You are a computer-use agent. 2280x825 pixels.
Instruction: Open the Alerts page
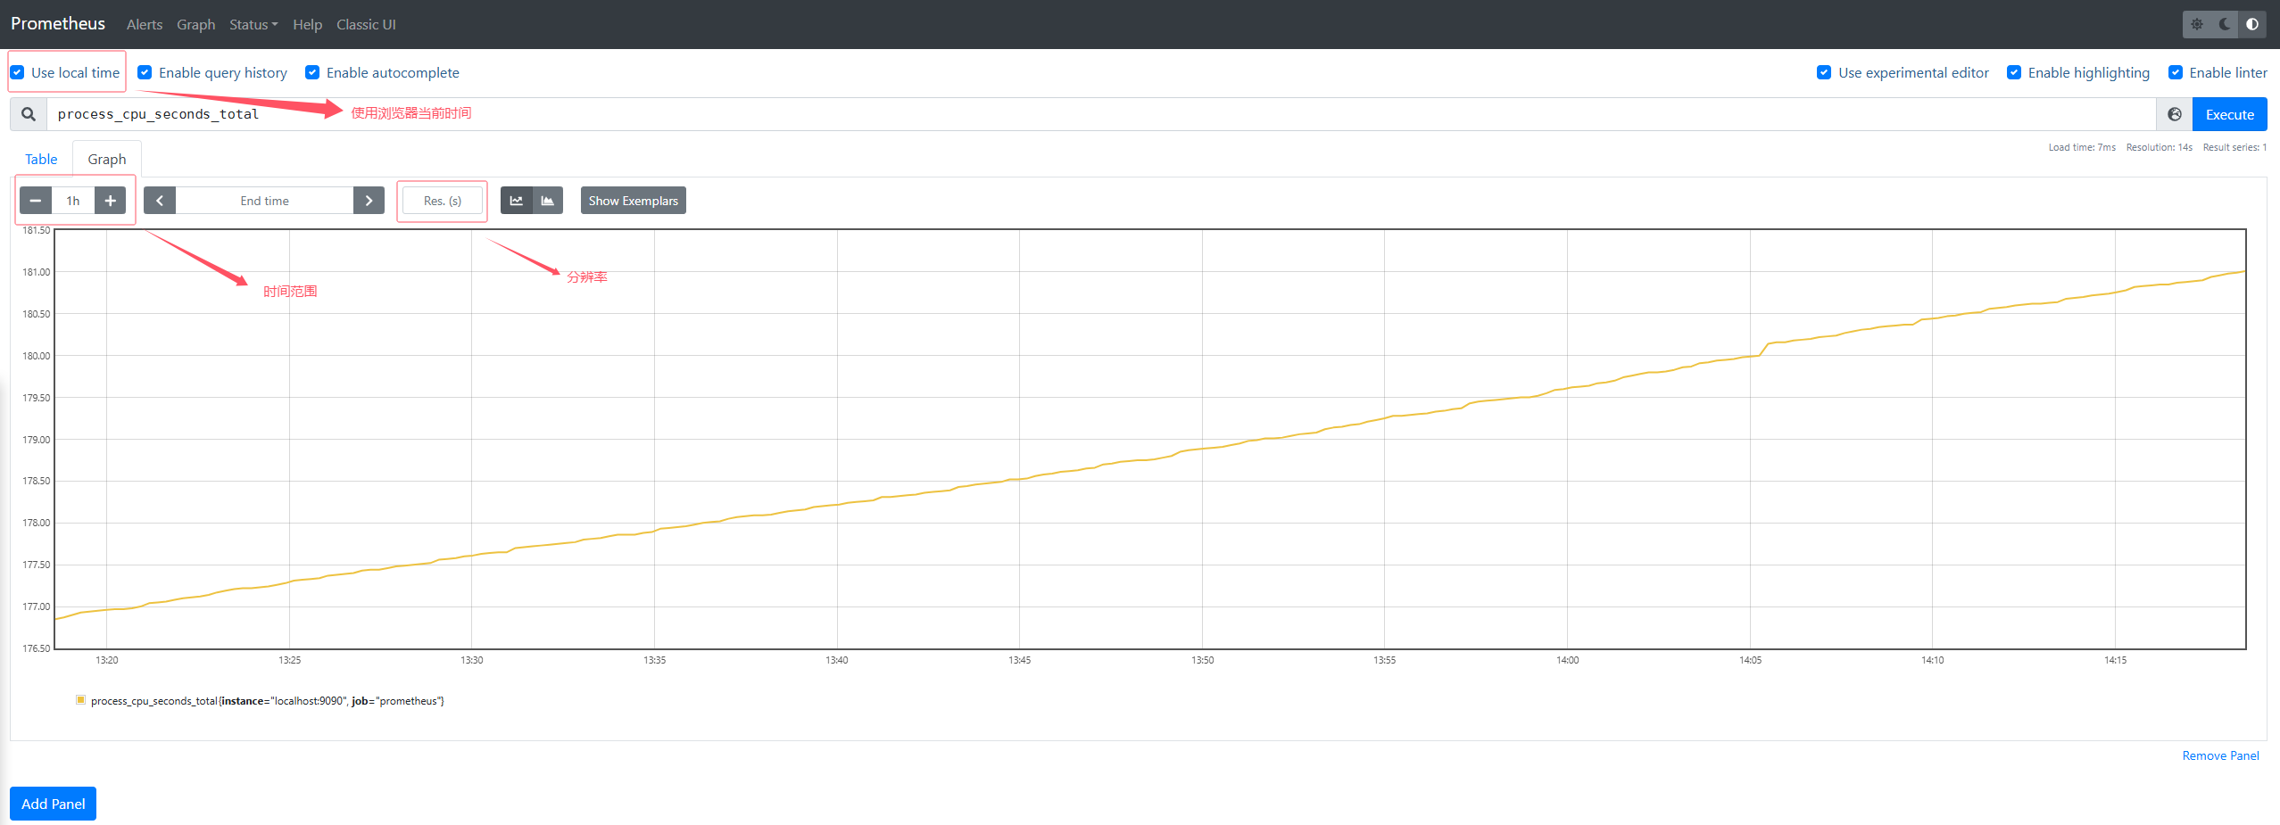tap(145, 24)
